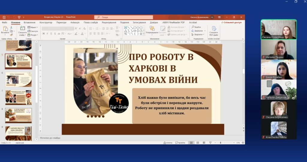This screenshot has width=307, height=162.
Task: Open the Вставлення (Insert) ribbon tab
Action: (29, 22)
